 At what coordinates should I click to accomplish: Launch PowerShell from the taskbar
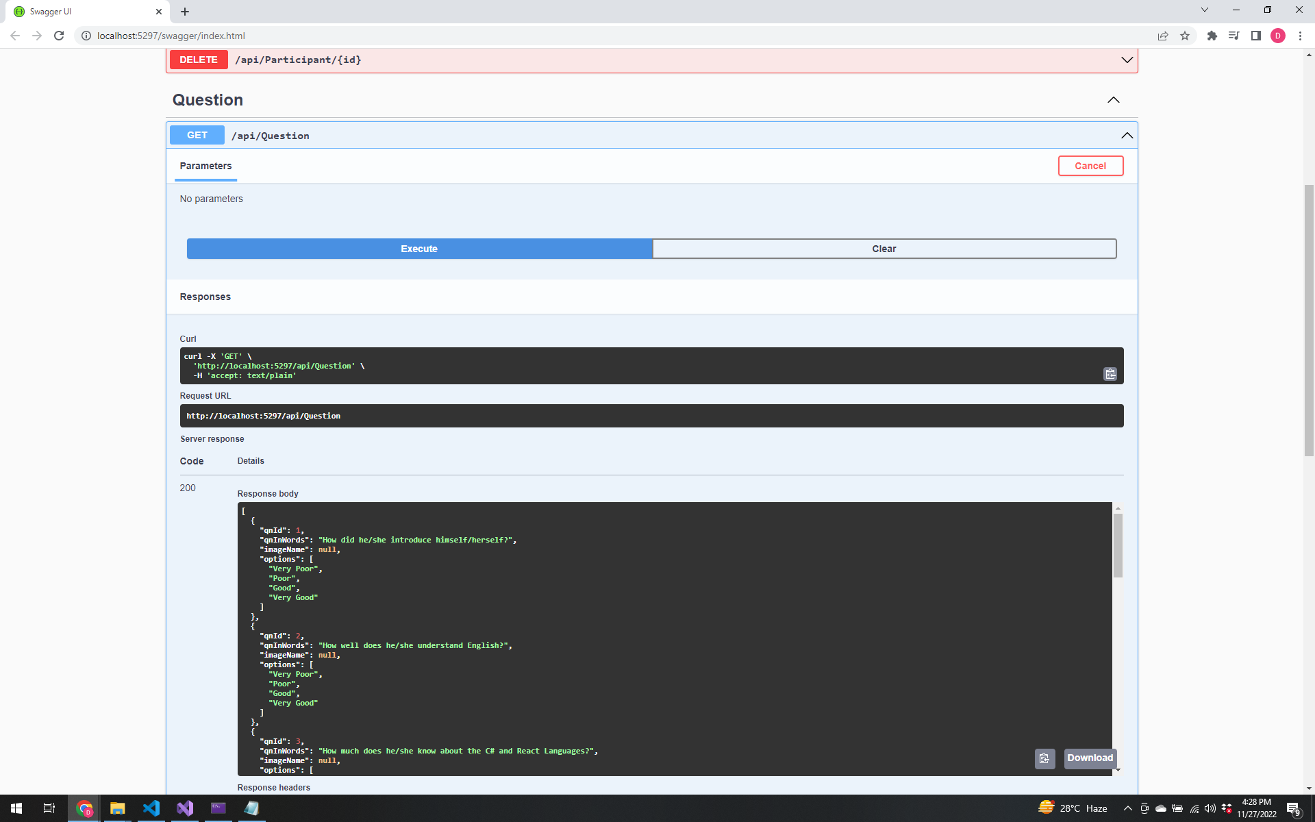pos(218,808)
